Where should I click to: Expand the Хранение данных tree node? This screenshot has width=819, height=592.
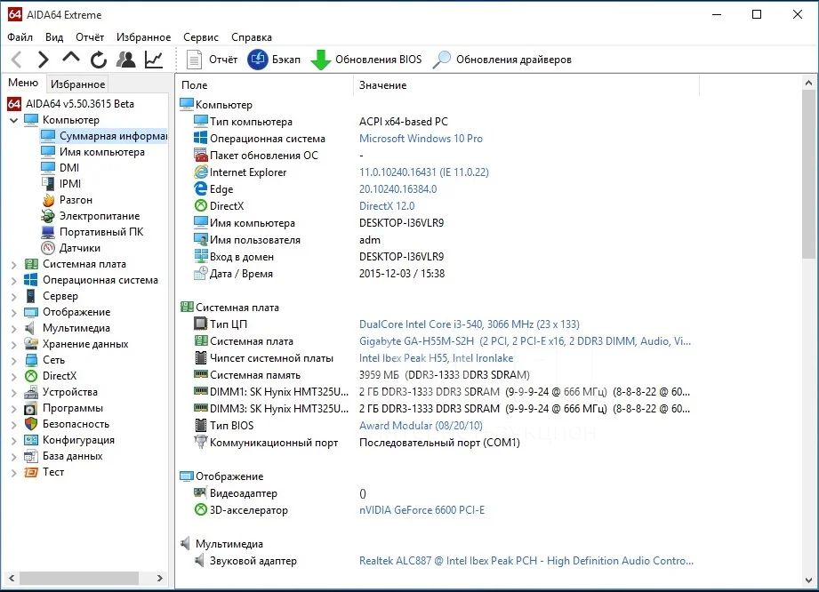14,345
